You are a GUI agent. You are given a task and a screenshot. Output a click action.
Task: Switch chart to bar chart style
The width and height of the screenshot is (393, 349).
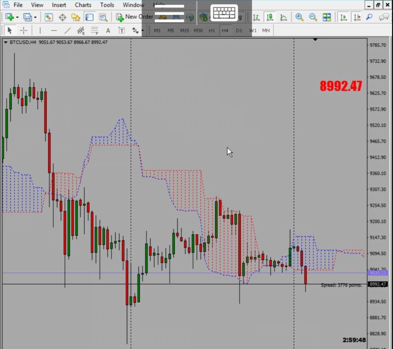pos(256,17)
